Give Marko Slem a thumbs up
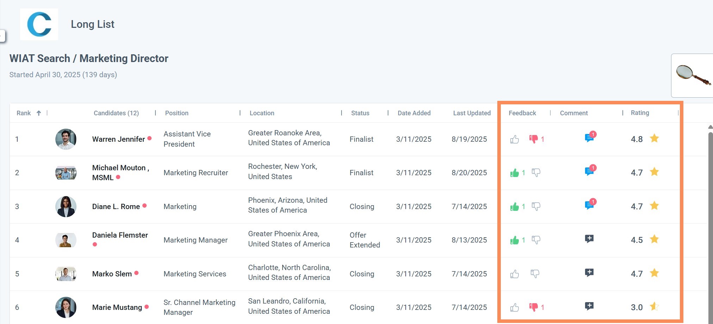Image resolution: width=713 pixels, height=324 pixels. 515,274
